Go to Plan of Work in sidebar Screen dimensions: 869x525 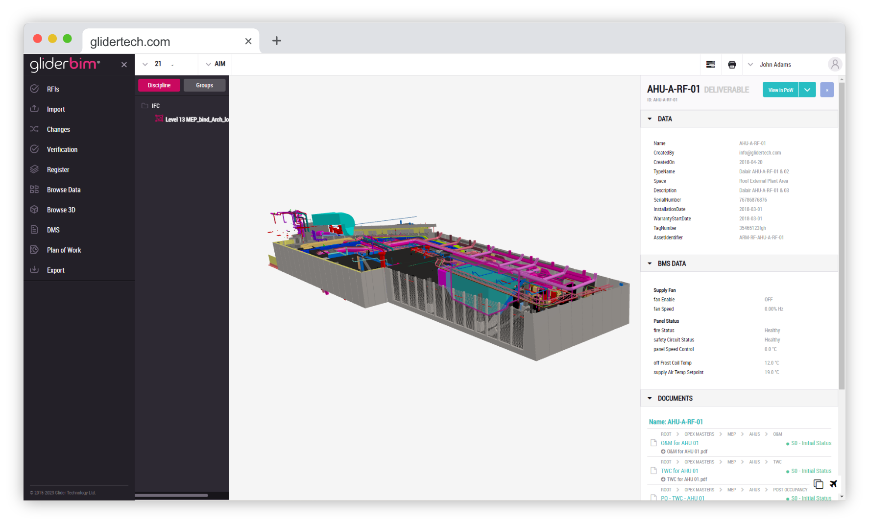(x=64, y=250)
